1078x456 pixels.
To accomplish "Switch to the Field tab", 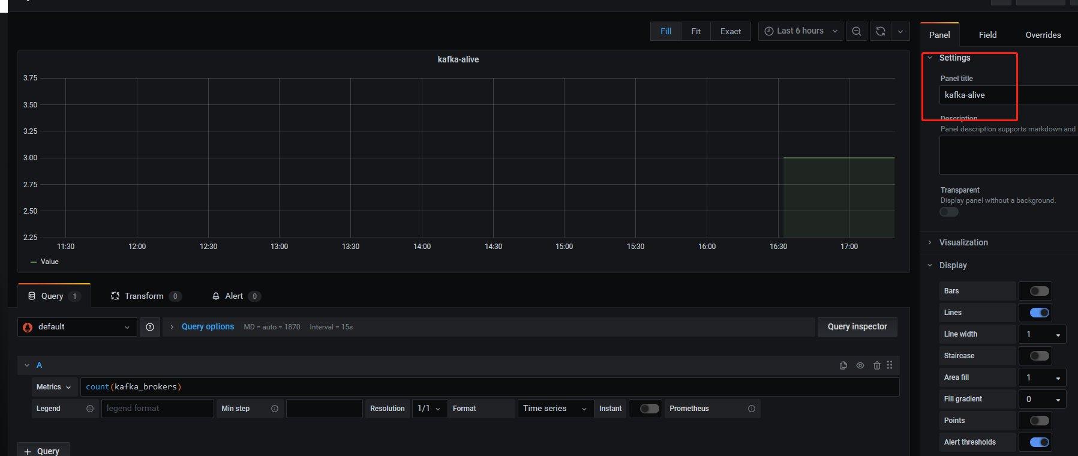I will click(x=987, y=35).
